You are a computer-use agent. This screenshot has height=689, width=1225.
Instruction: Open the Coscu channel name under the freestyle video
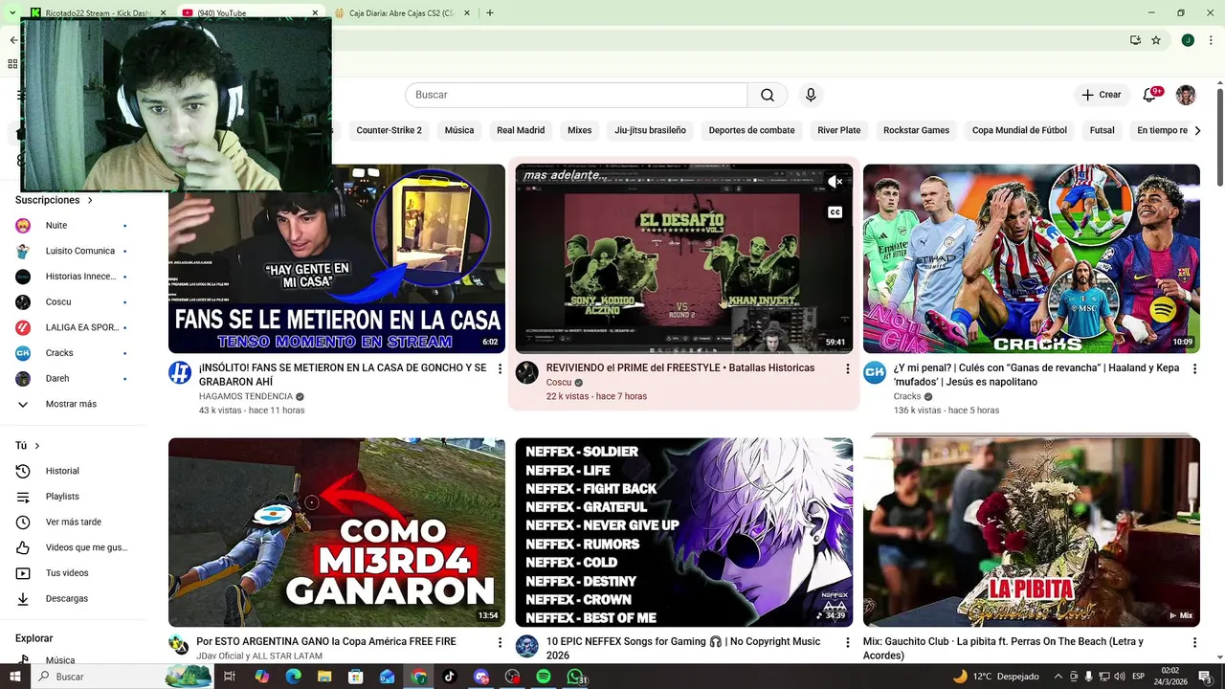click(559, 382)
